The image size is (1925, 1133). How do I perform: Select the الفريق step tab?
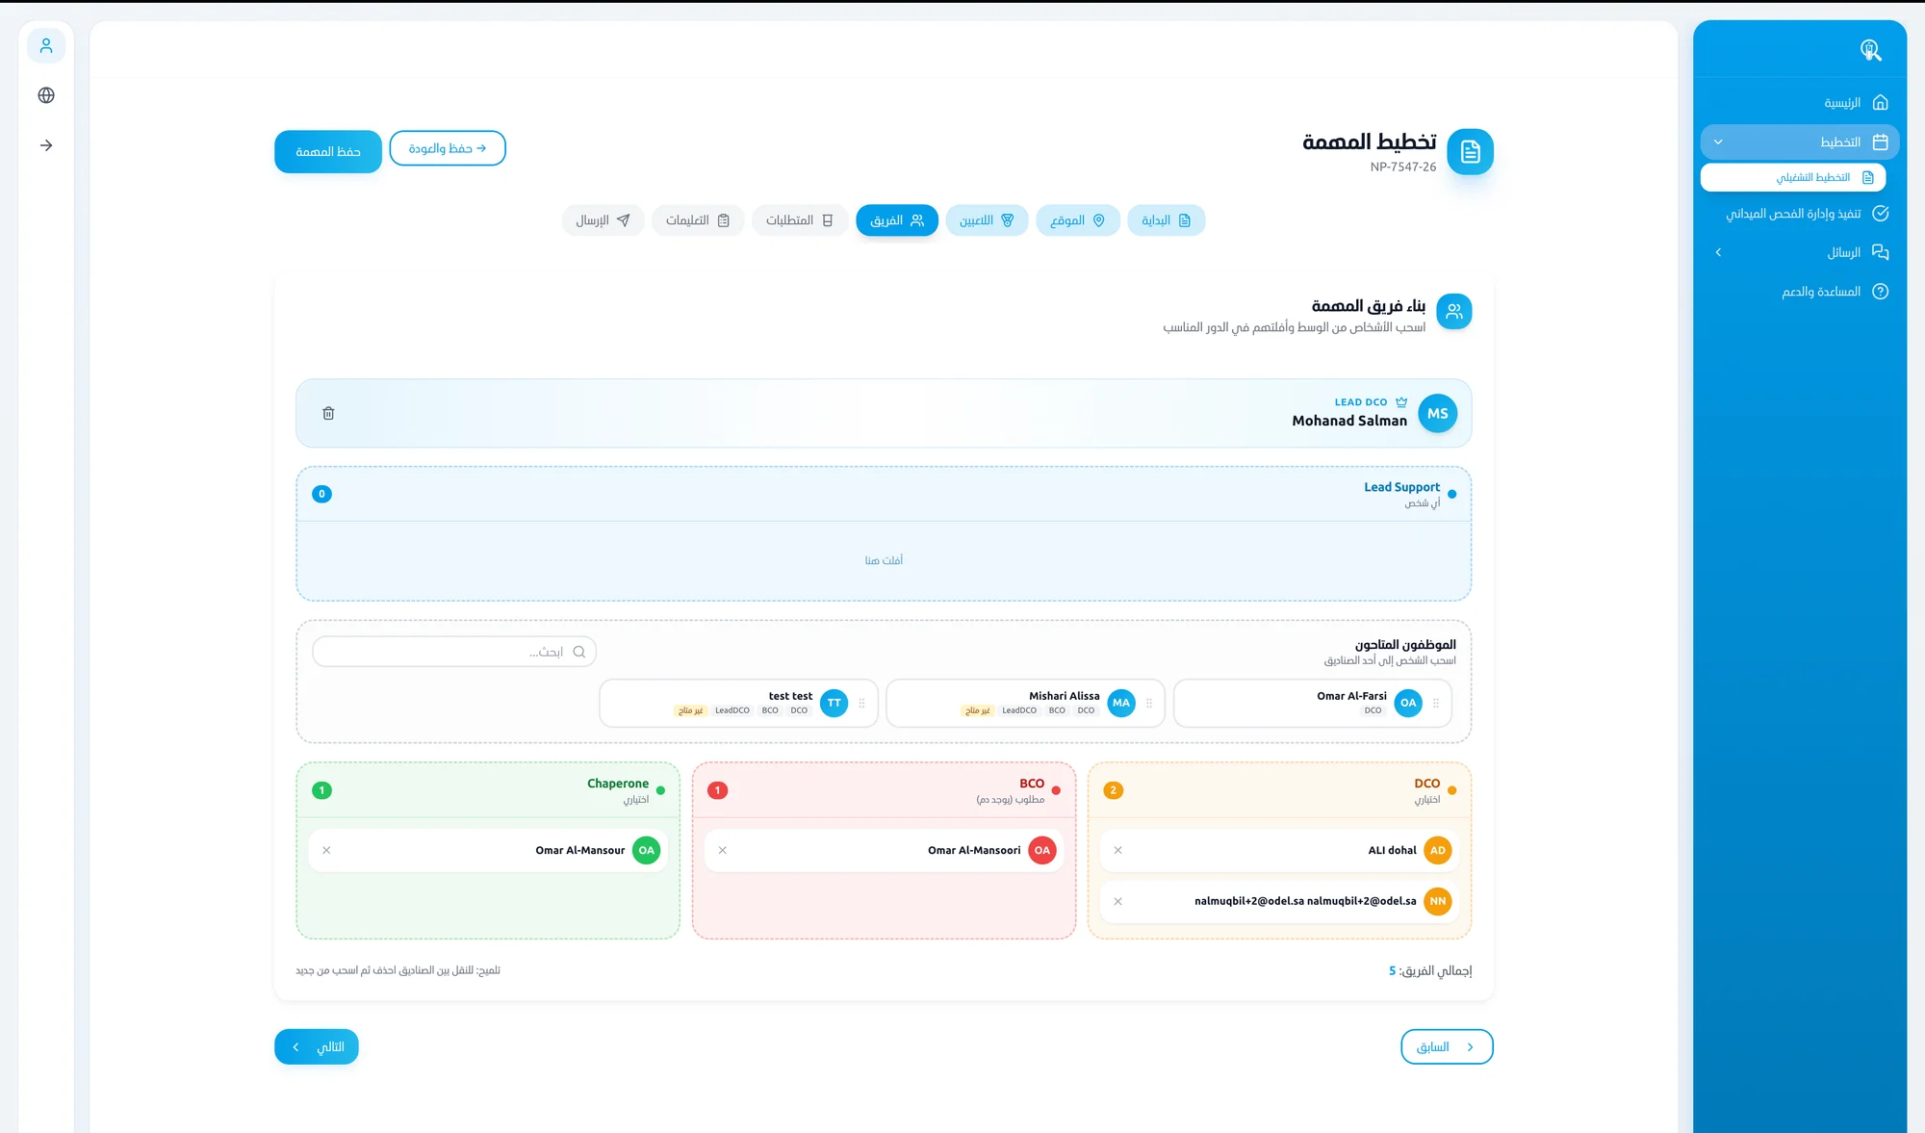click(x=896, y=220)
